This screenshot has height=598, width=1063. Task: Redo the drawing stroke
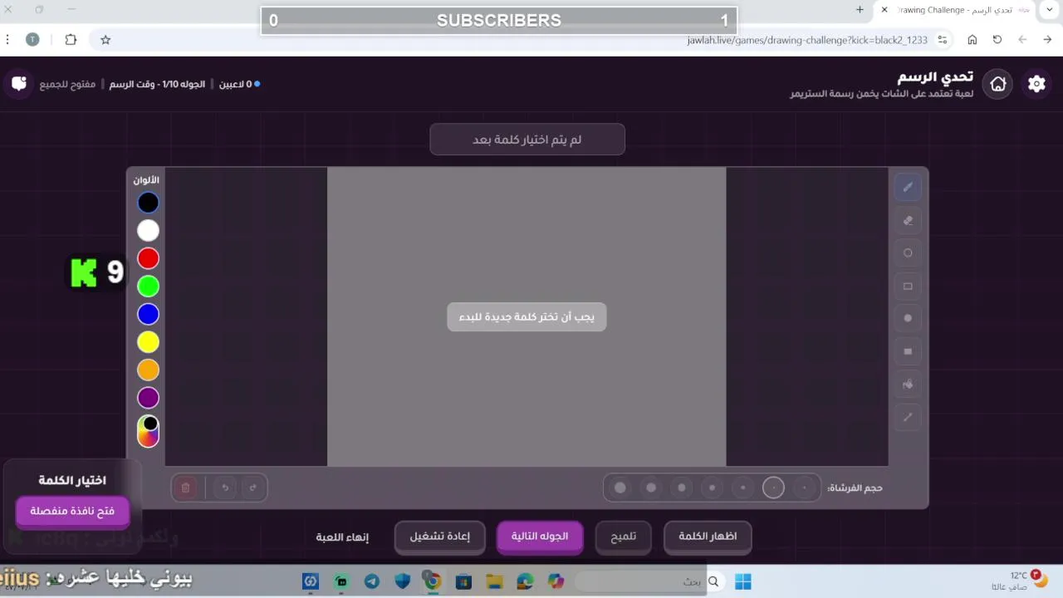coord(253,488)
